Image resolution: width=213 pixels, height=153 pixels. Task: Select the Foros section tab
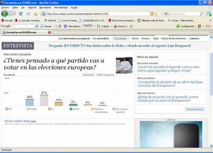pyautogui.click(x=135, y=38)
